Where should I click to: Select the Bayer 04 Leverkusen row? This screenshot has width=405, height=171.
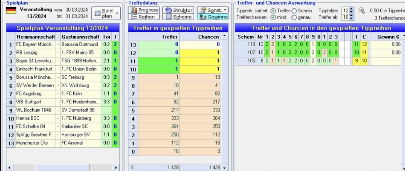click(x=63, y=61)
